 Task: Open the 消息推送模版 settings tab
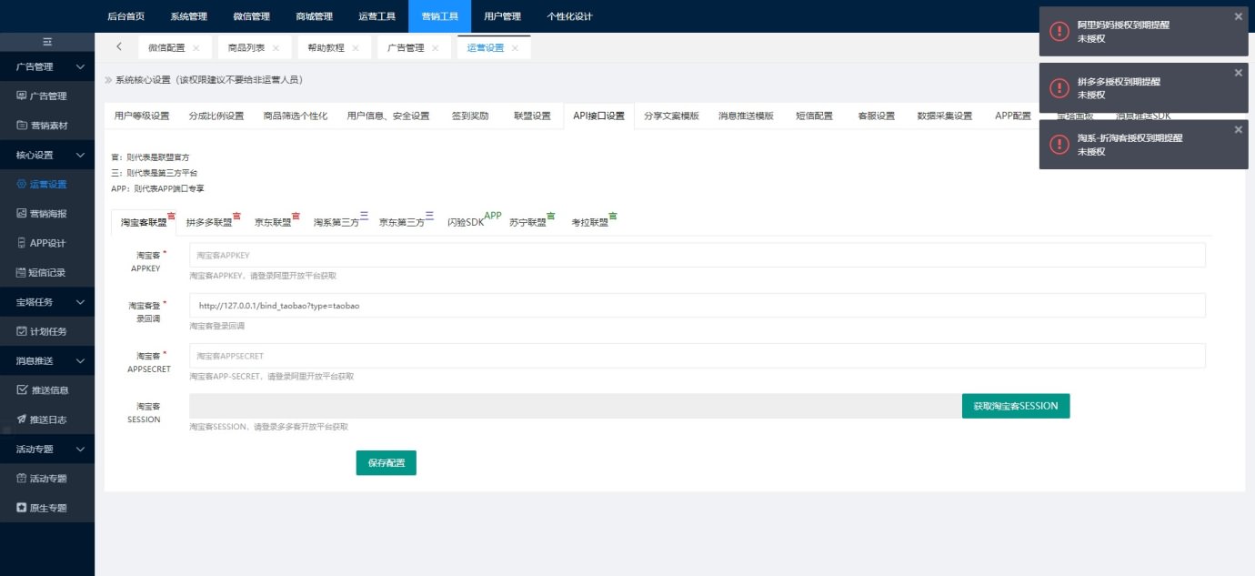pyautogui.click(x=746, y=116)
